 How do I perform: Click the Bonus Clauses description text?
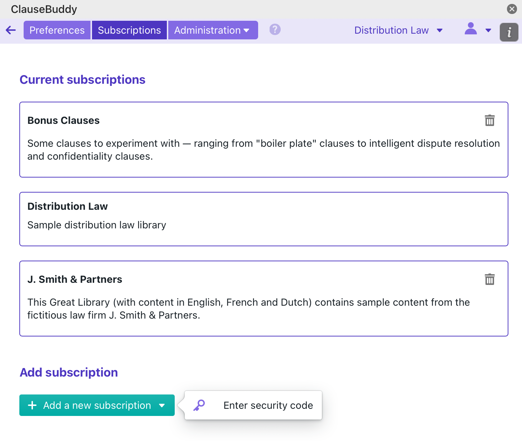(x=264, y=150)
